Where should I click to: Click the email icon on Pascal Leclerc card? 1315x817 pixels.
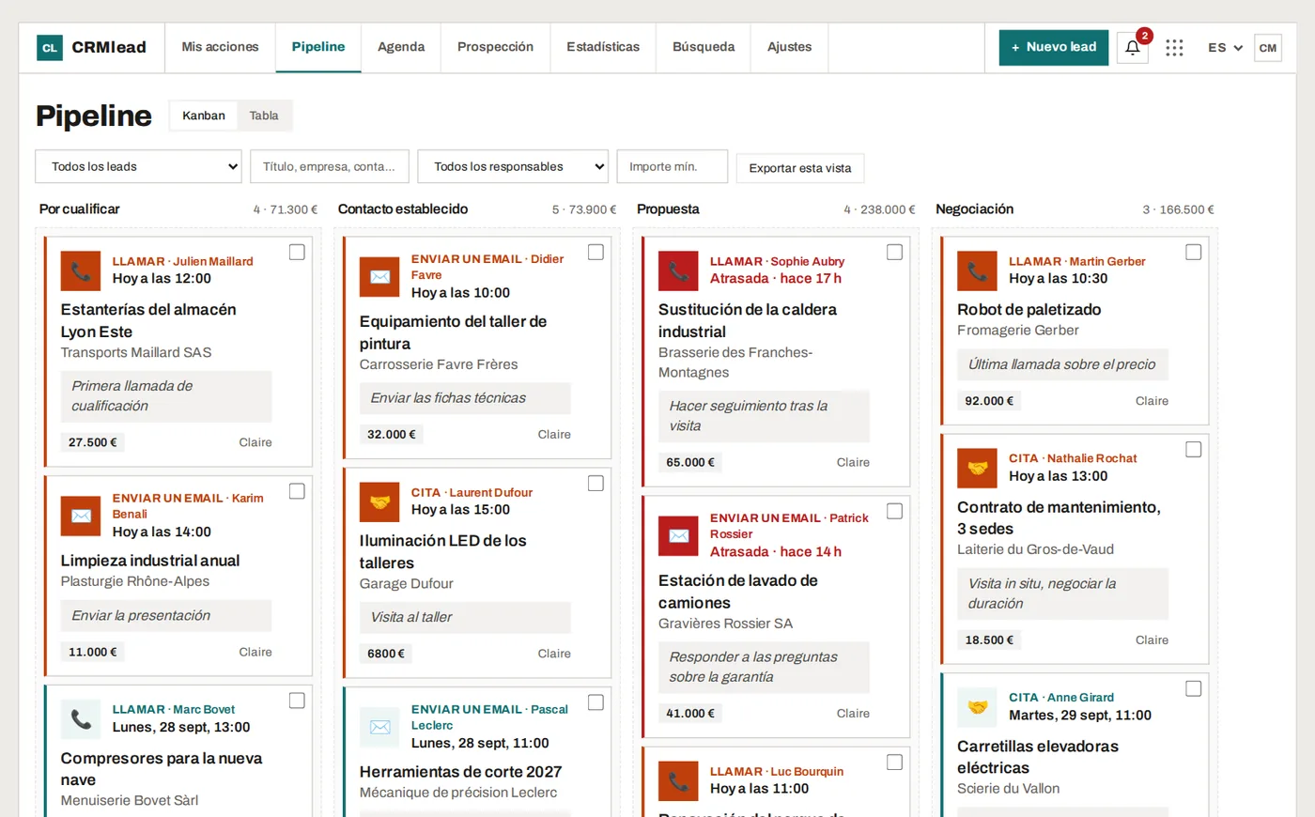coord(379,727)
